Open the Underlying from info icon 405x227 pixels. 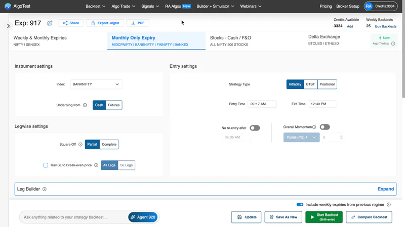(85, 105)
